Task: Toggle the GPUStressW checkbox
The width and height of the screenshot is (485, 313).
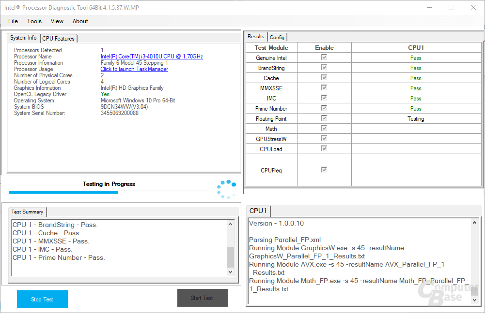Action: coord(324,138)
